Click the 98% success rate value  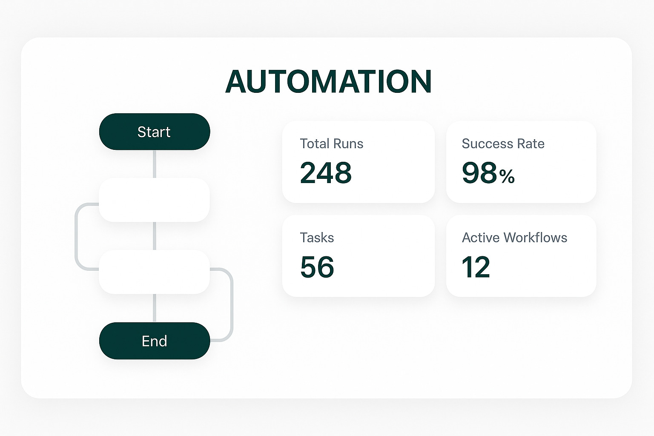tap(488, 173)
